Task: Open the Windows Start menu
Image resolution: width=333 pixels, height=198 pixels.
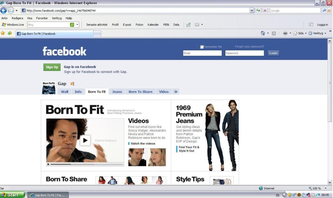Action: pyautogui.click(x=12, y=195)
